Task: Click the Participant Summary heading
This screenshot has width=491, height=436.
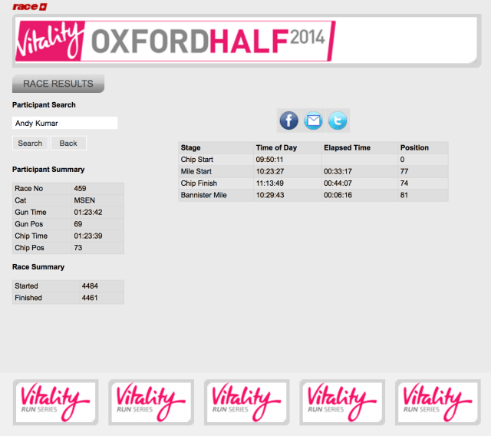Action: coord(48,170)
